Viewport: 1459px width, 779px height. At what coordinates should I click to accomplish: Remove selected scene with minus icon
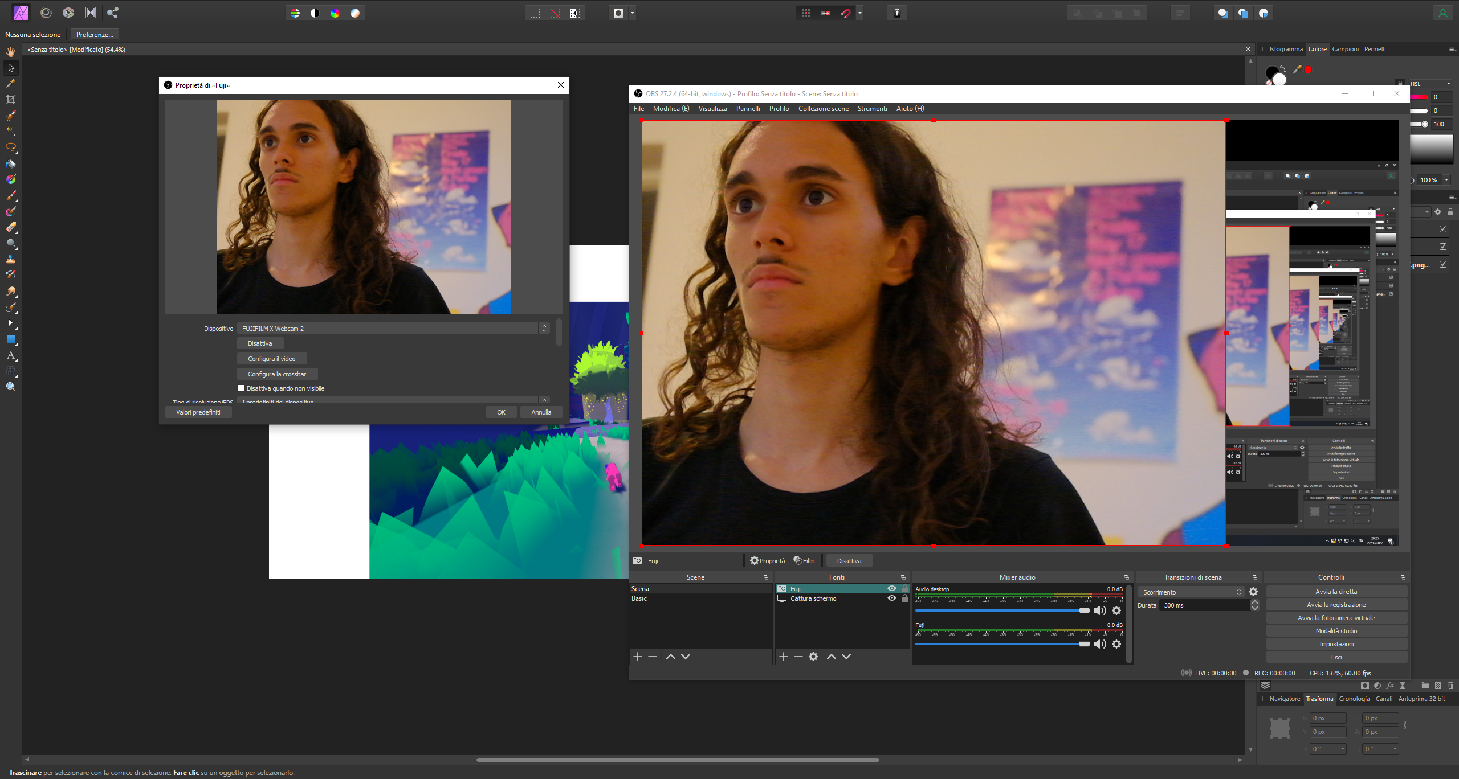click(x=653, y=657)
